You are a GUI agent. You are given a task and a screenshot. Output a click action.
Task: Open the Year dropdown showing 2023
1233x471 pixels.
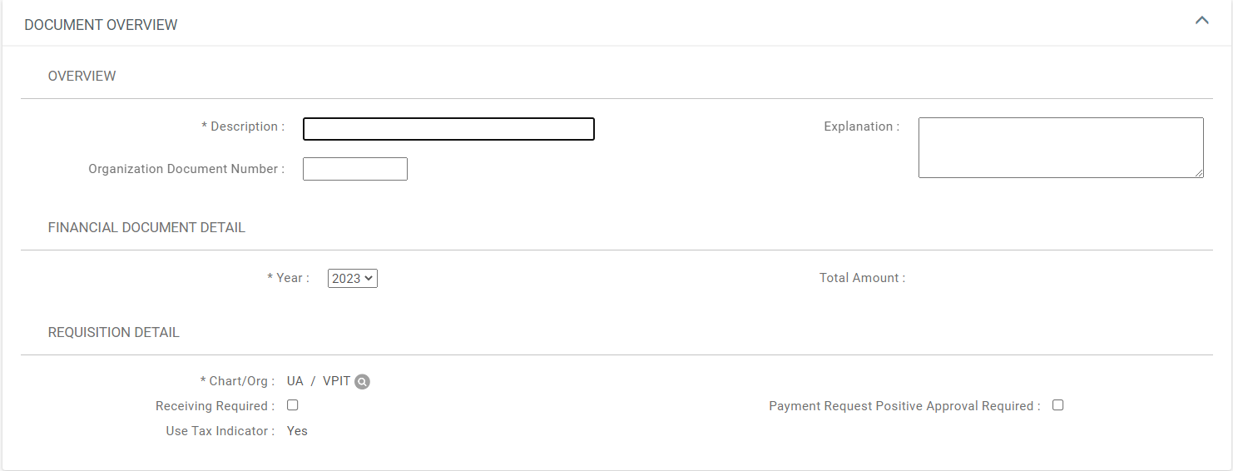pos(353,279)
